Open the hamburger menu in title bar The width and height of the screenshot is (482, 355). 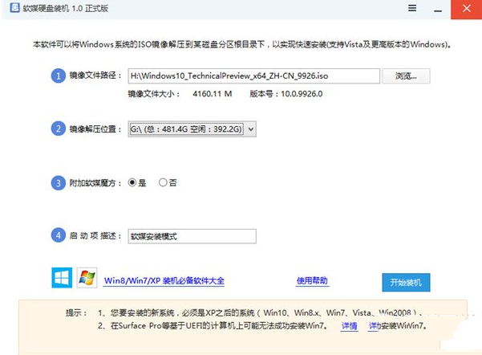tap(412, 8)
